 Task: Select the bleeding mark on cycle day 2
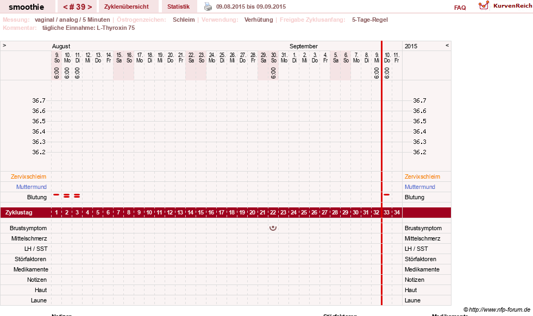point(67,195)
